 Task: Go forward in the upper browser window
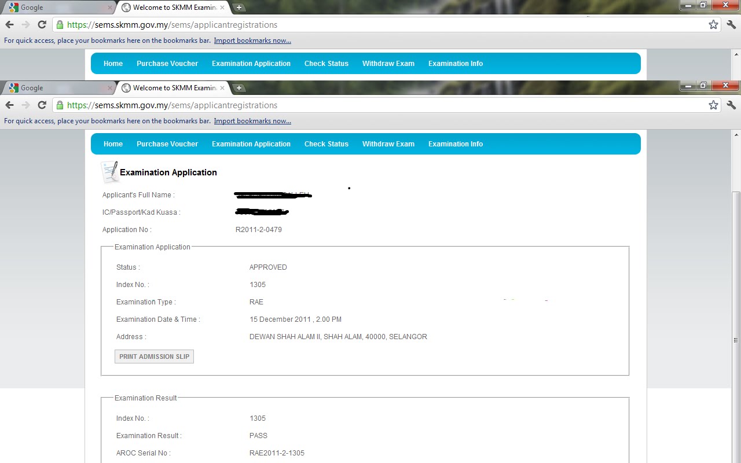(25, 24)
